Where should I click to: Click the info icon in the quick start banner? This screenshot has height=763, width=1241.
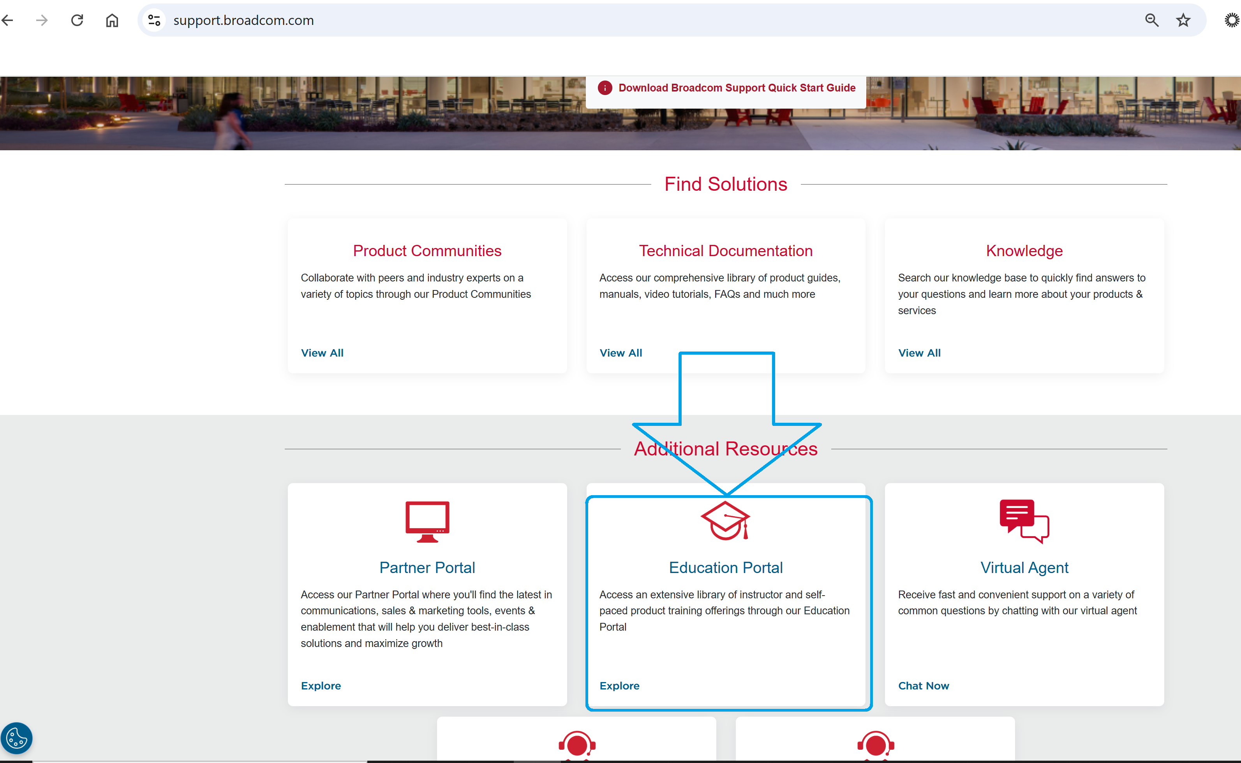point(605,87)
